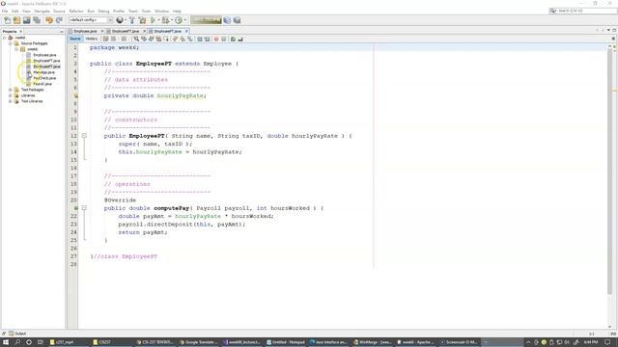Expand the Test Packages node

tap(11, 90)
